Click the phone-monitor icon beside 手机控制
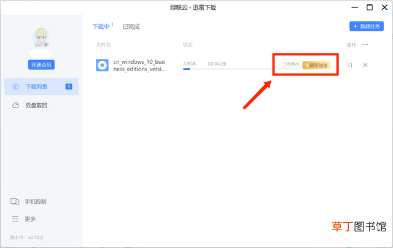Image resolution: width=393 pixels, height=248 pixels. 15,201
